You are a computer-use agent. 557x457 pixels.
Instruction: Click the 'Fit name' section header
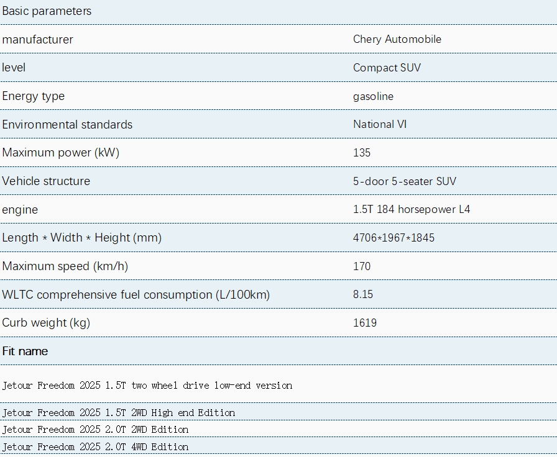25,351
